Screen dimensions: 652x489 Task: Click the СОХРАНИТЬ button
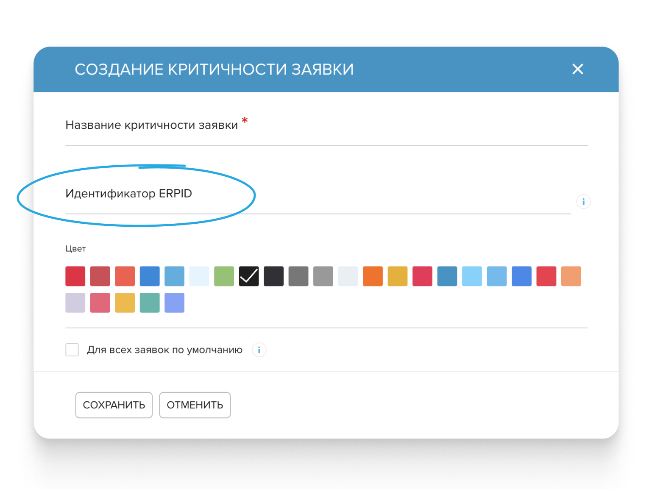[114, 405]
